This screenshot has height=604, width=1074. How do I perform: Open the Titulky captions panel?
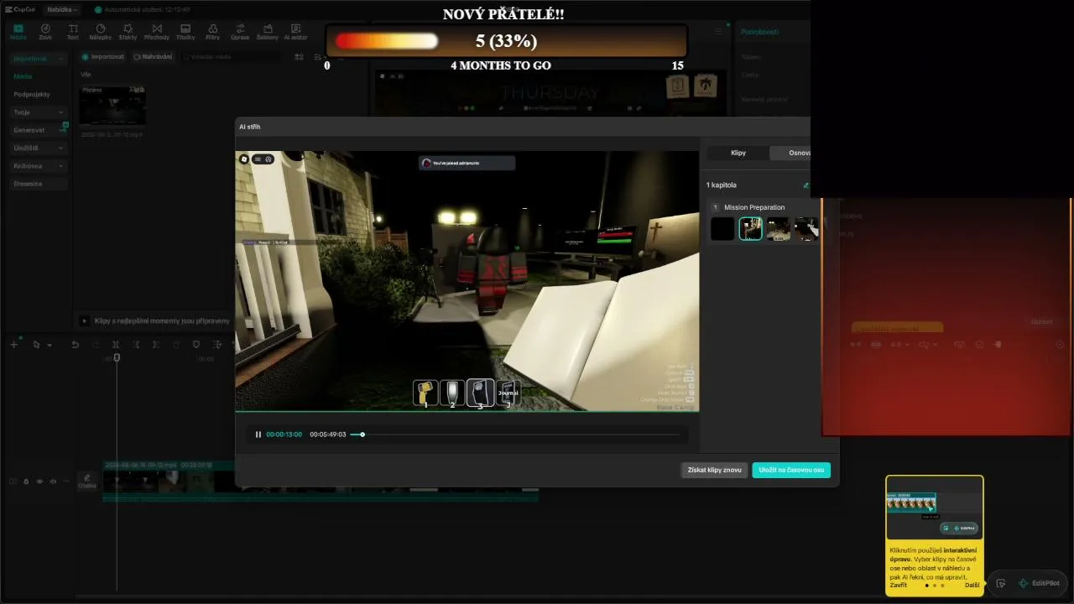(185, 32)
